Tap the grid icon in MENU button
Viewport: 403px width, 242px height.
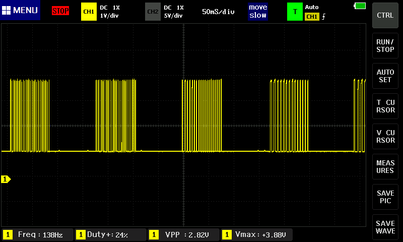tap(6, 10)
